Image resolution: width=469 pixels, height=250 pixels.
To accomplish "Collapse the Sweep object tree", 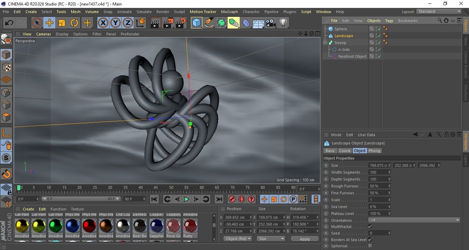I will [x=325, y=43].
